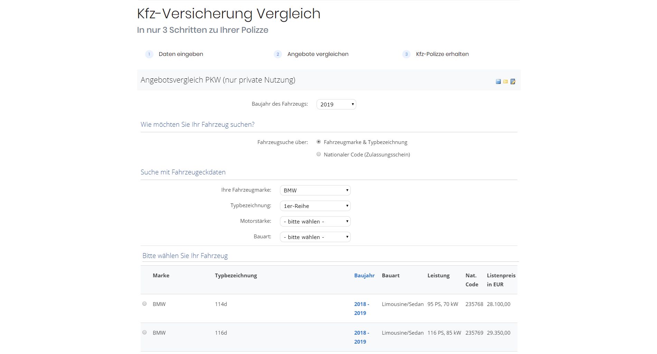This screenshot has width=657, height=354.
Task: Click the Leistung column header
Action: (439, 276)
